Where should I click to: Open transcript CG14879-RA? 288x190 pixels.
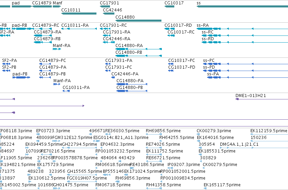48,32
